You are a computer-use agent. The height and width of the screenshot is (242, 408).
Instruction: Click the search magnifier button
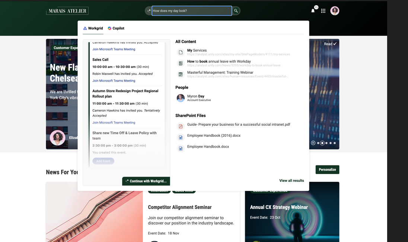(236, 11)
